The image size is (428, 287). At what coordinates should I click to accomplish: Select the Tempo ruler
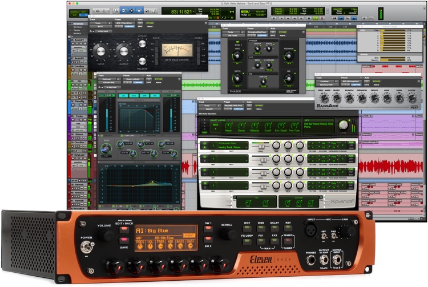pos(76,30)
